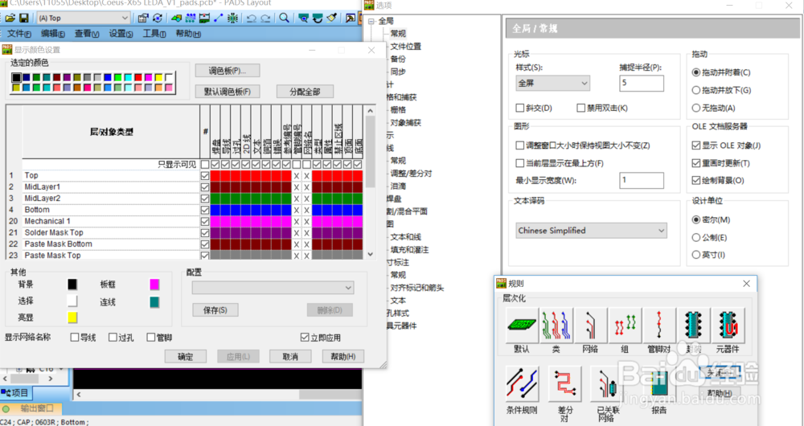804x426 pixels.
Task: Open the (A) Top layer dropdown
Action: 84,18
